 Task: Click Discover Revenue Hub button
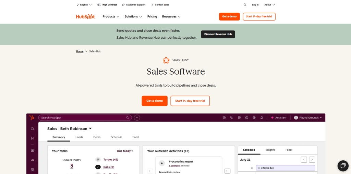[218, 34]
